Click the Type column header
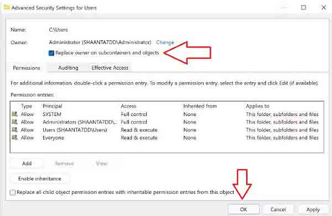 pos(27,106)
